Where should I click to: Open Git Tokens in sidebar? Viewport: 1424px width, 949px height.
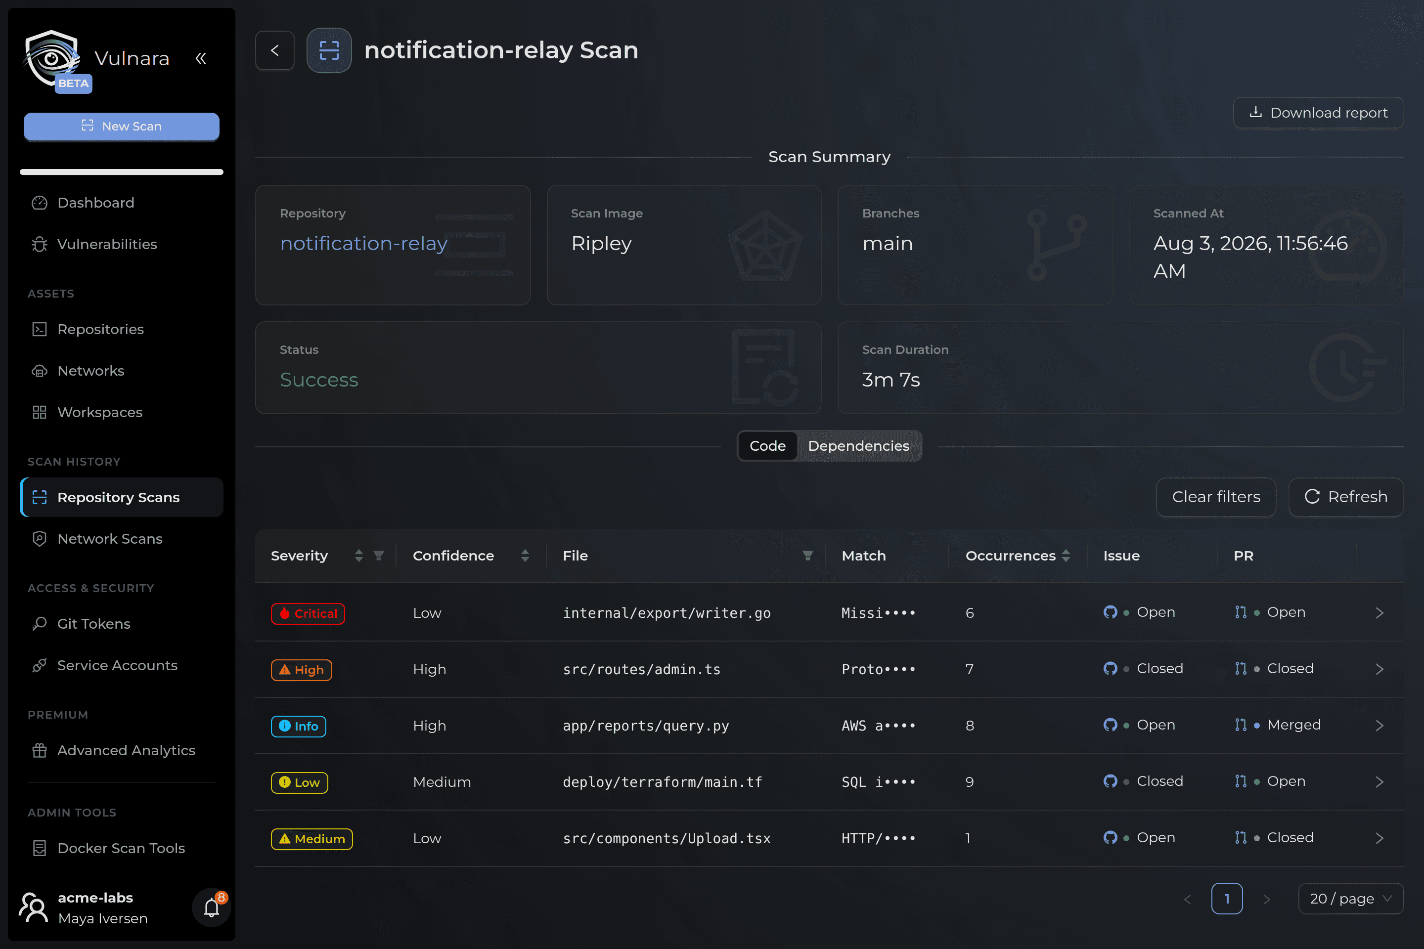point(121,624)
